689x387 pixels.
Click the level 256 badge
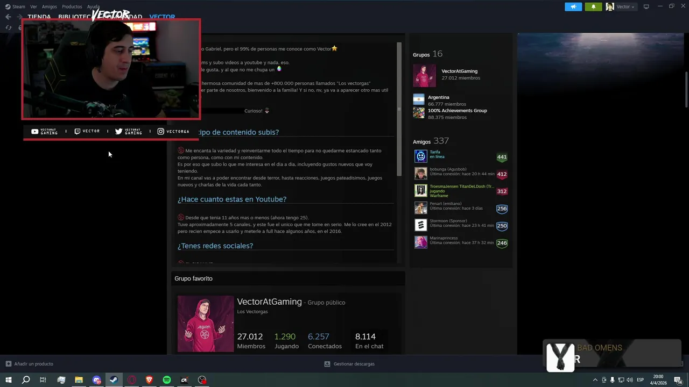tap(502, 209)
